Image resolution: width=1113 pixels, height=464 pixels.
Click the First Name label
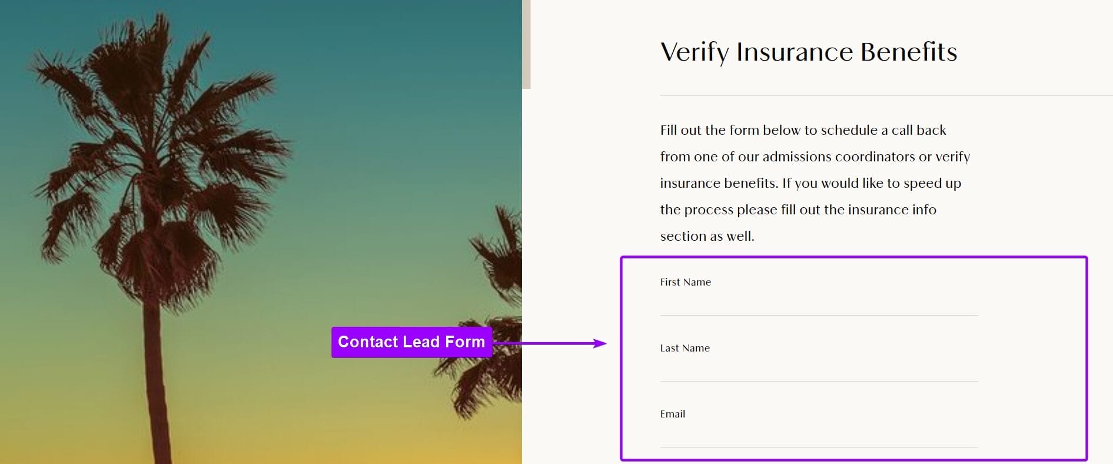685,282
